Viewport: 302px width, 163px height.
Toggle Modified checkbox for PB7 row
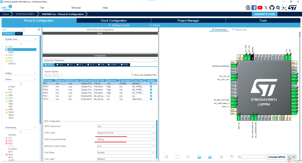(151, 84)
